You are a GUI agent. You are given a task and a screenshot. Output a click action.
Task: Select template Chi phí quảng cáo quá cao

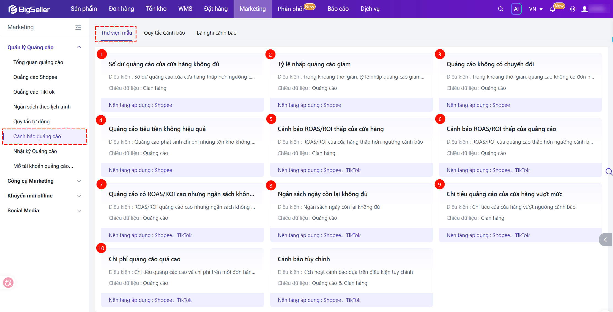click(x=182, y=278)
